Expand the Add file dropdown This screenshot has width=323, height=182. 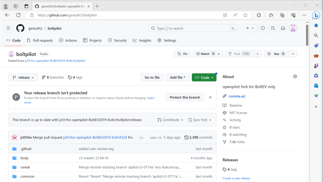click(x=178, y=77)
